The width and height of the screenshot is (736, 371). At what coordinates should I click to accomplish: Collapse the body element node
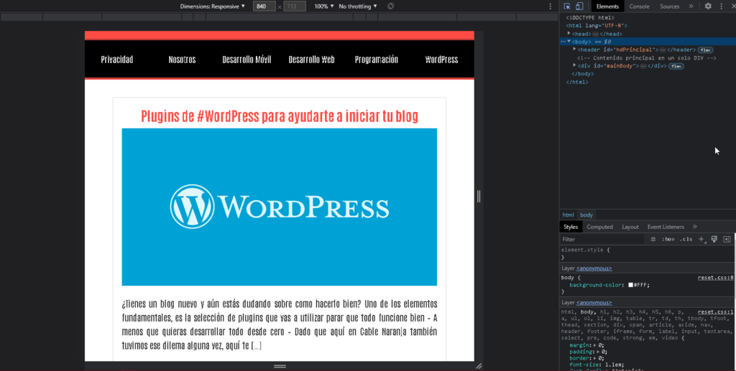coord(569,41)
